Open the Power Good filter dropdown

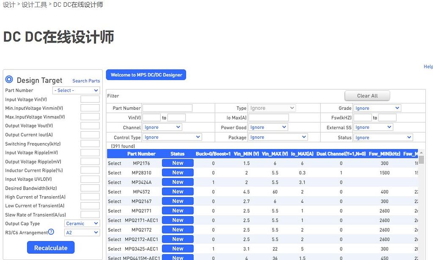[268, 127]
